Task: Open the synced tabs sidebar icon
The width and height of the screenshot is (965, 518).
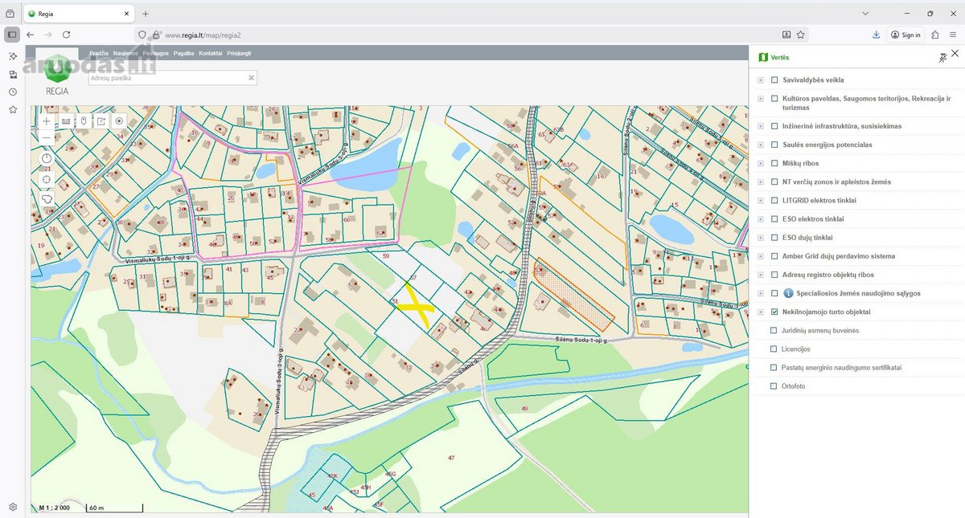Action: [x=13, y=74]
